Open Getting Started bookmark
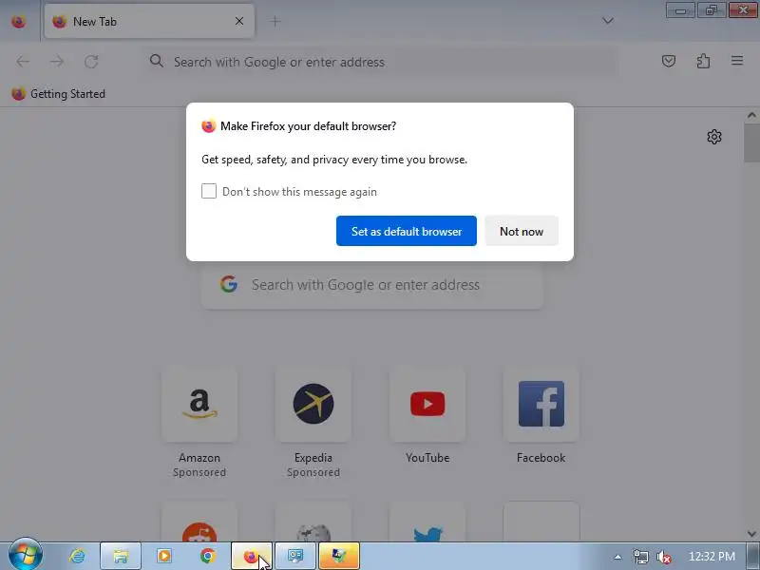This screenshot has width=760, height=570. [59, 93]
